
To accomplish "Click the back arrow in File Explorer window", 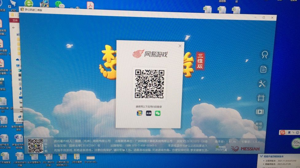I will click(x=14, y=28).
